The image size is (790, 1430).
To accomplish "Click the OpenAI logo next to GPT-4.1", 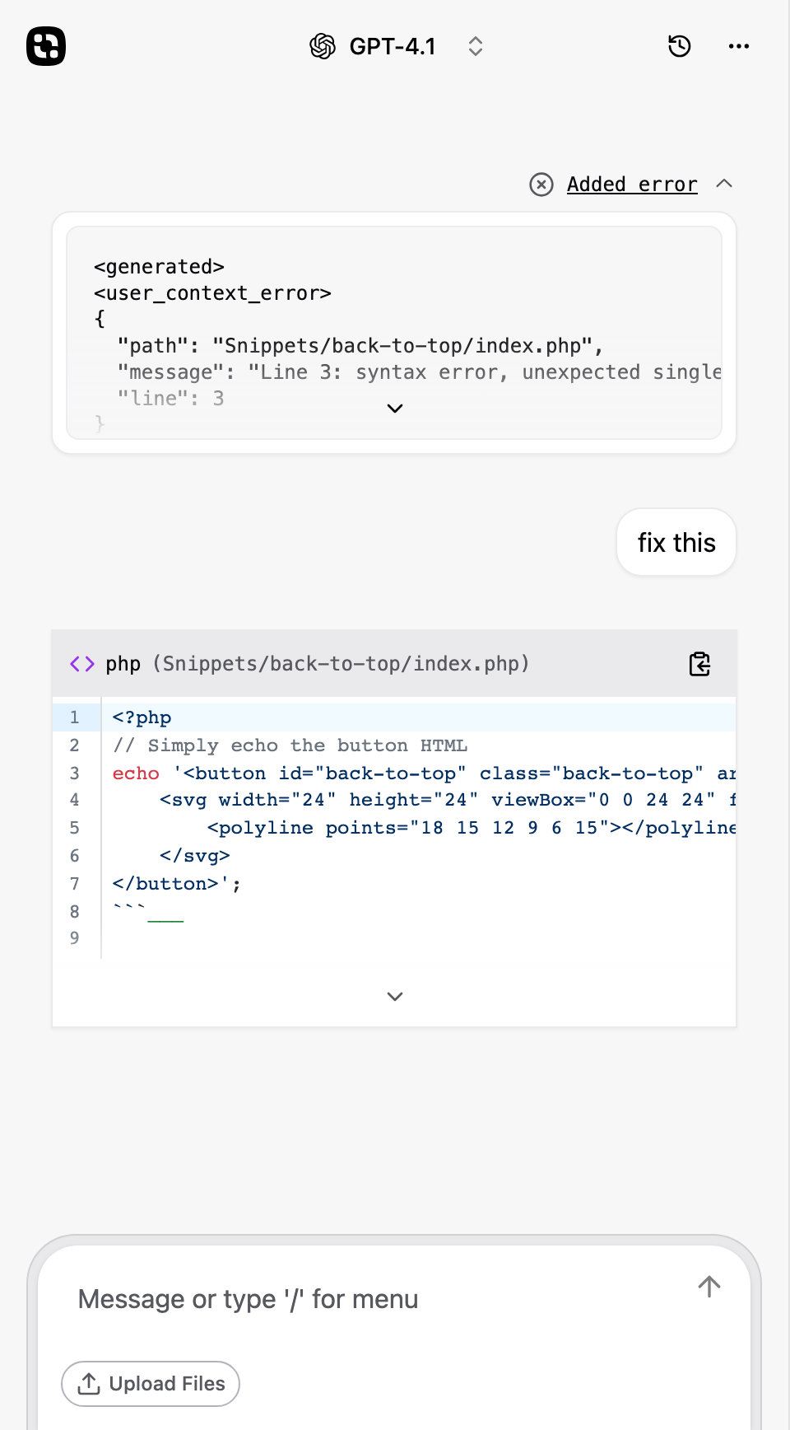I will [x=323, y=46].
